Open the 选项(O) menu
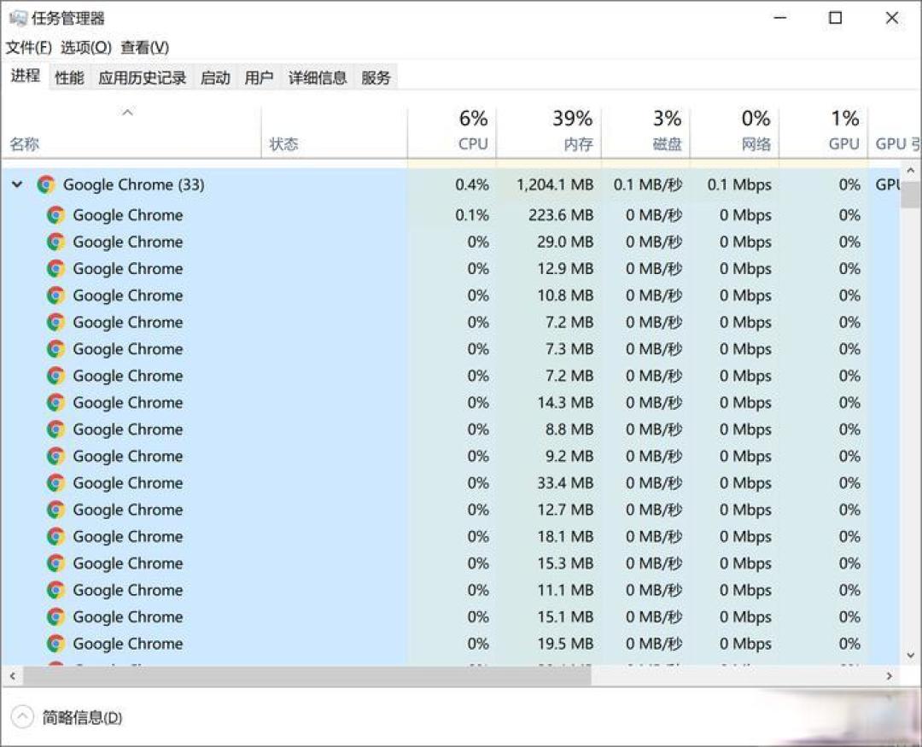This screenshot has width=922, height=747. 86,48
